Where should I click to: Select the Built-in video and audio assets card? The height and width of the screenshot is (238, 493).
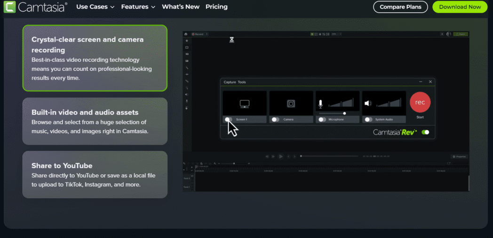click(95, 121)
